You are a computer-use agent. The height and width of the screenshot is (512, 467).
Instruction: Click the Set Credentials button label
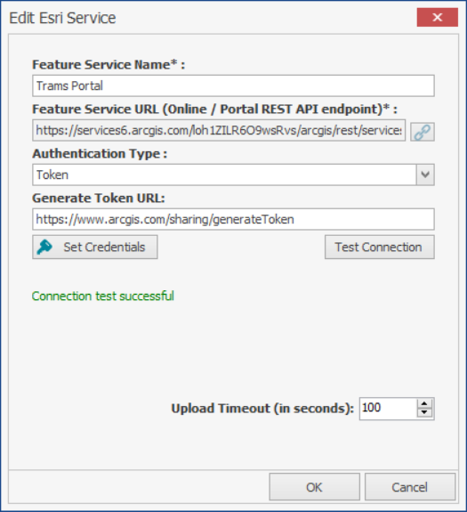104,248
